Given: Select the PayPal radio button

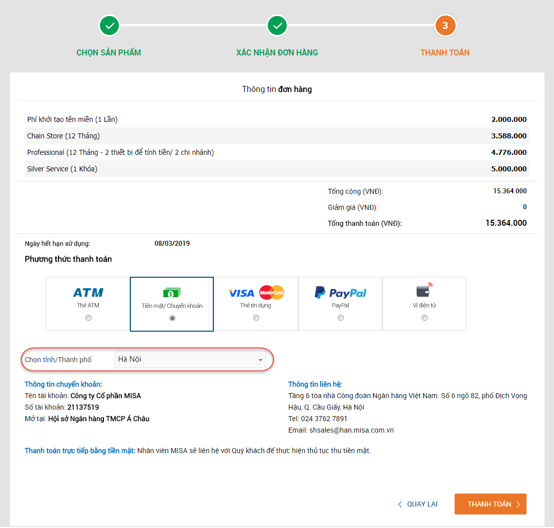Looking at the screenshot, I should pos(340,318).
